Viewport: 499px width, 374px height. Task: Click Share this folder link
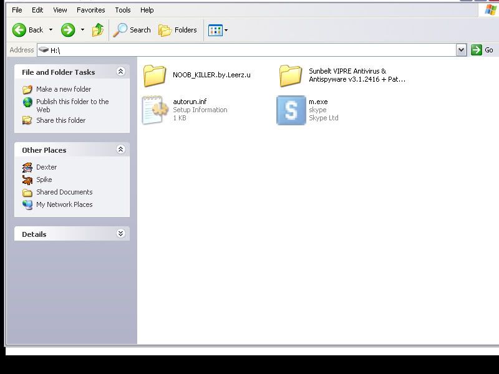tap(61, 120)
